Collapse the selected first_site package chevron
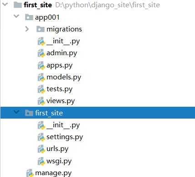Viewport: 195px width, 177px height. coord(16,112)
